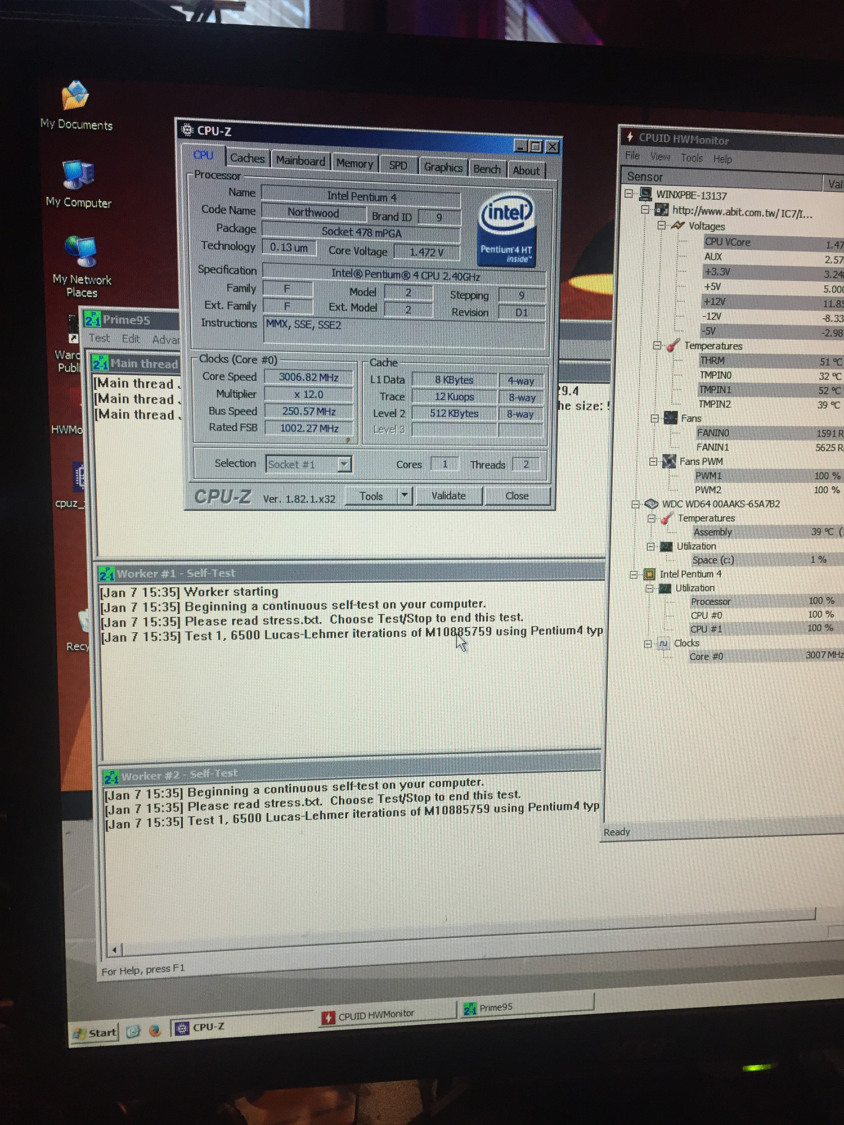Select the WINXPBE-13137 computer icon in HWMonitor
Screen dimensions: 844x1125
[x=645, y=194]
